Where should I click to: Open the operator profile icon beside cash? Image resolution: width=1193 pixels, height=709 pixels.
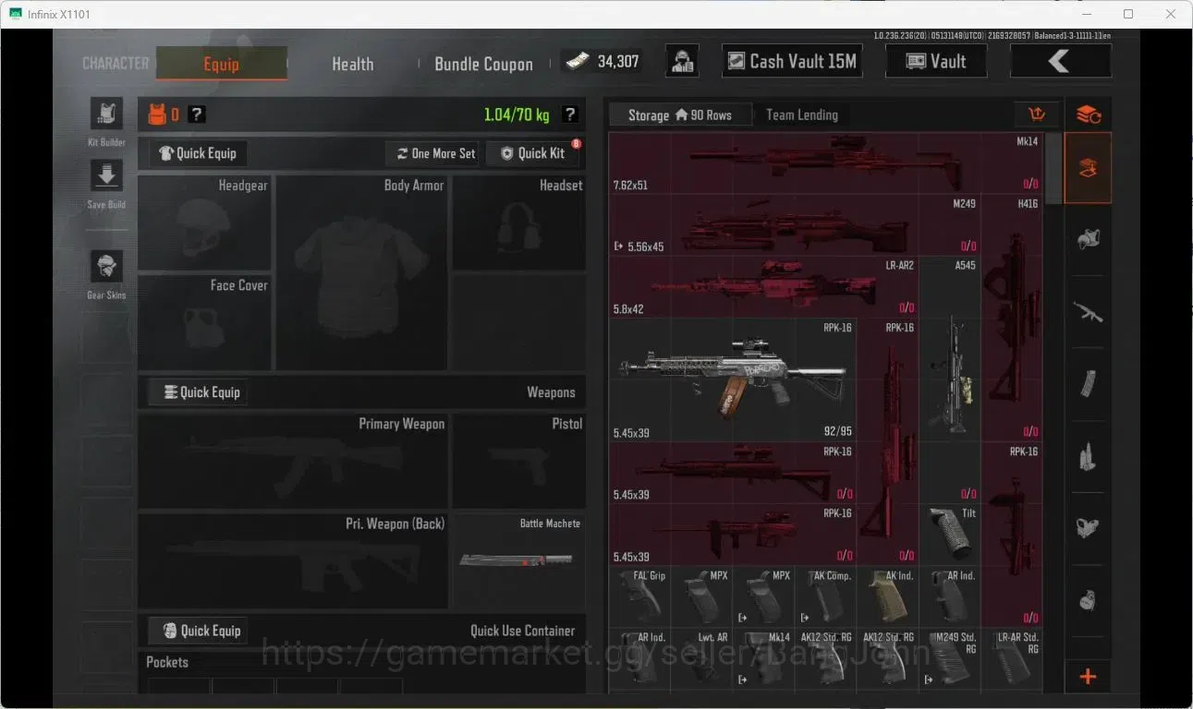[682, 62]
